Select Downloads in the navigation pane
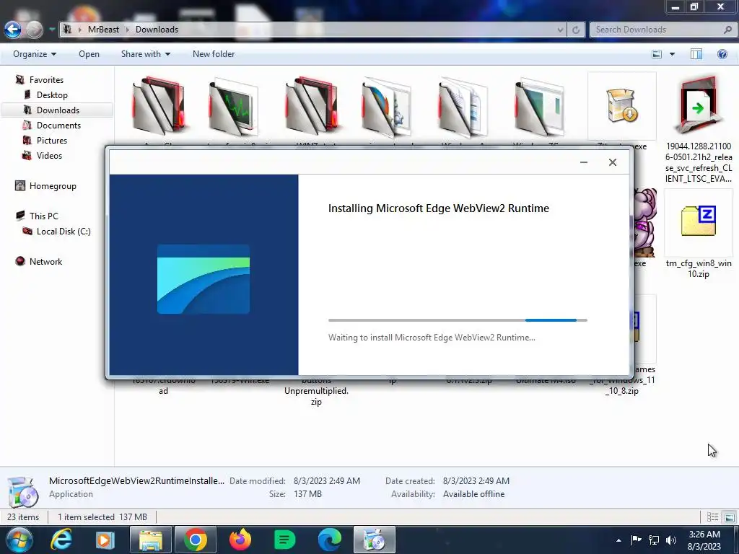The image size is (739, 554). pos(57,110)
